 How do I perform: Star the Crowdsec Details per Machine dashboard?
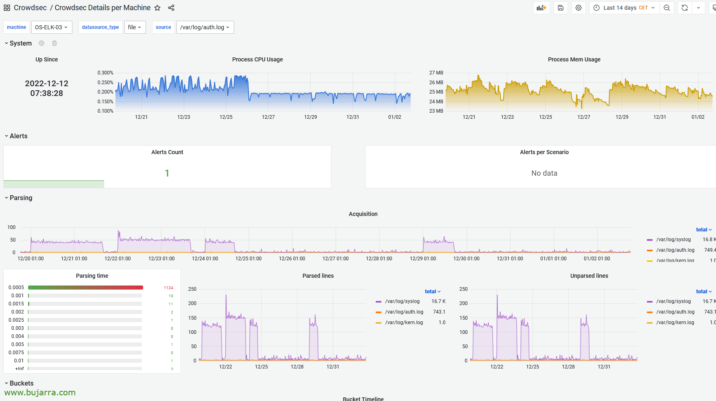point(157,8)
